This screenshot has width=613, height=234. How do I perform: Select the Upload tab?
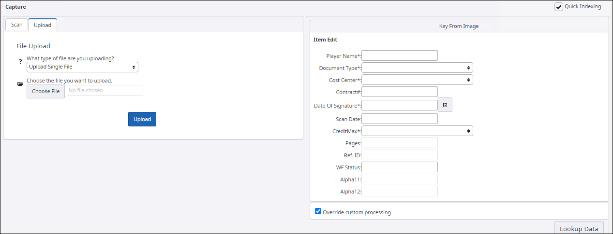coord(43,25)
